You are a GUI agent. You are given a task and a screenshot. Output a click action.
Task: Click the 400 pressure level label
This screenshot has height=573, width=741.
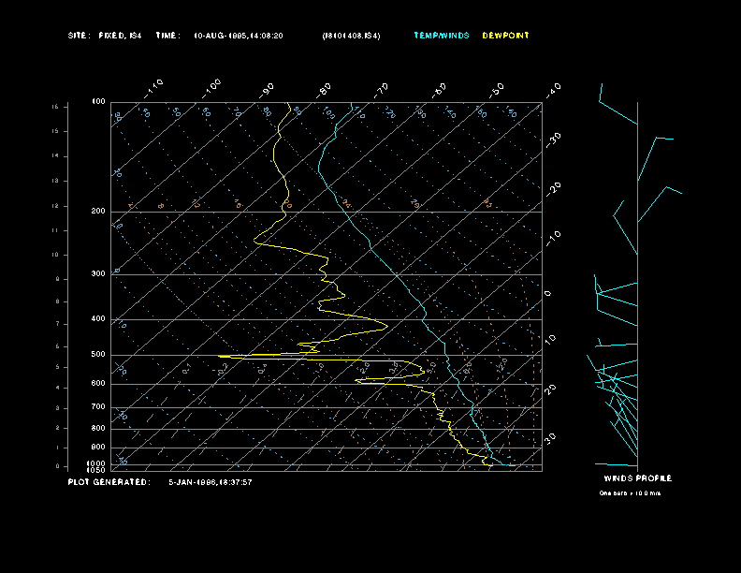click(98, 319)
